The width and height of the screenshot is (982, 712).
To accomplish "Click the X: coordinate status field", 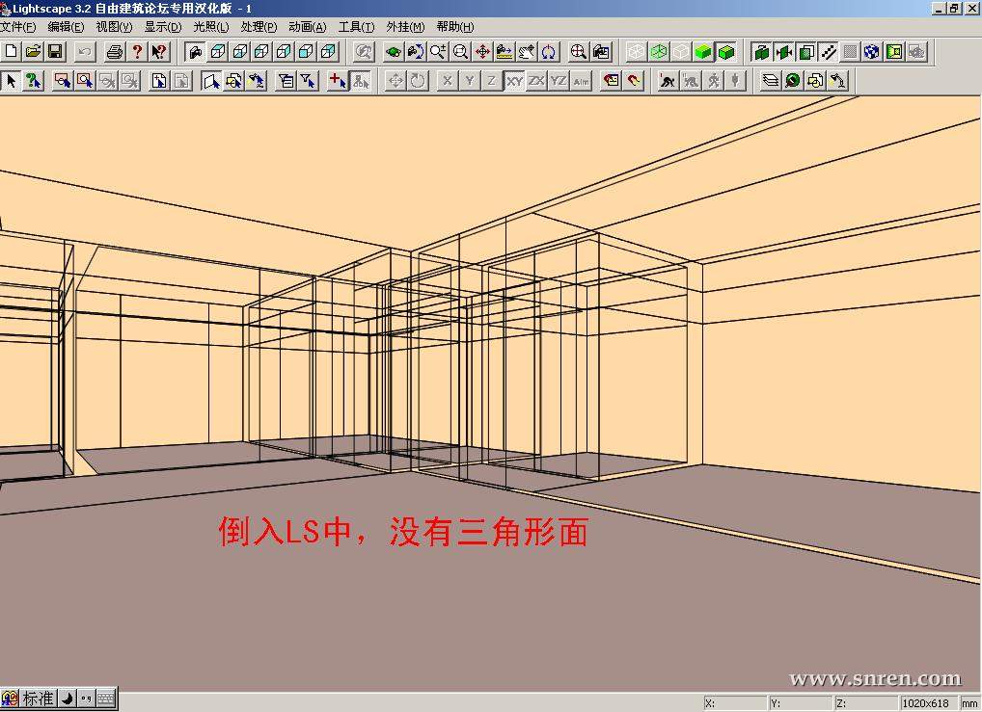I will point(735,703).
